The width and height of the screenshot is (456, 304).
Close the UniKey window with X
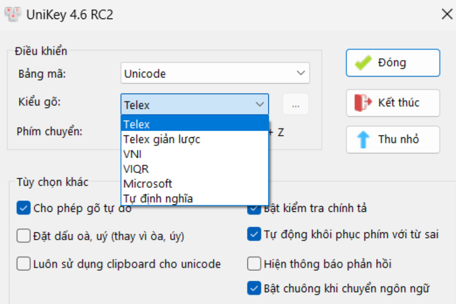click(446, 14)
